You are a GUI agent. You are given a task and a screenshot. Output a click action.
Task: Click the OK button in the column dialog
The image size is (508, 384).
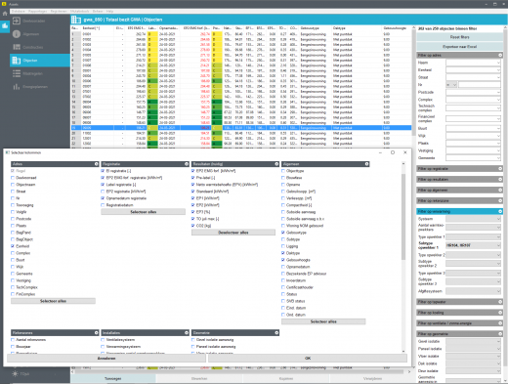click(x=308, y=359)
